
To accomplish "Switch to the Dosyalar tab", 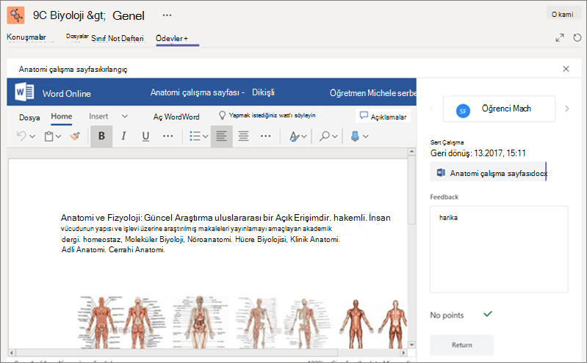I will [77, 36].
